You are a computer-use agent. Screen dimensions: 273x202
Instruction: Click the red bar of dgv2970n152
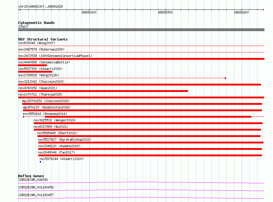click(142, 104)
